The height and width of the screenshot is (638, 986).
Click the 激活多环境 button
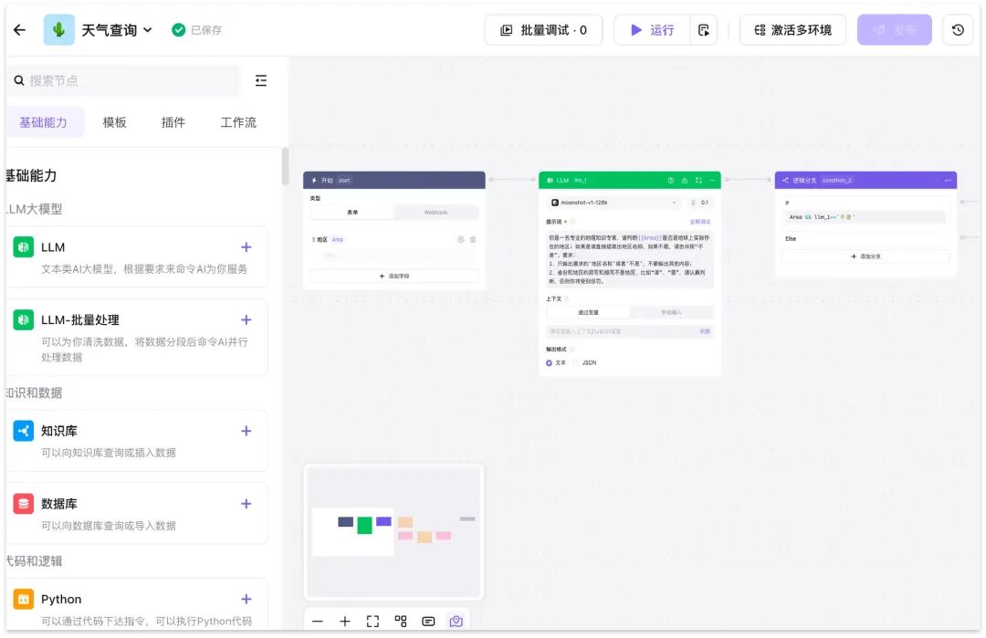[792, 29]
